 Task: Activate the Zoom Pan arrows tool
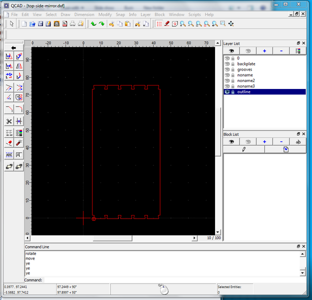(x=231, y=24)
